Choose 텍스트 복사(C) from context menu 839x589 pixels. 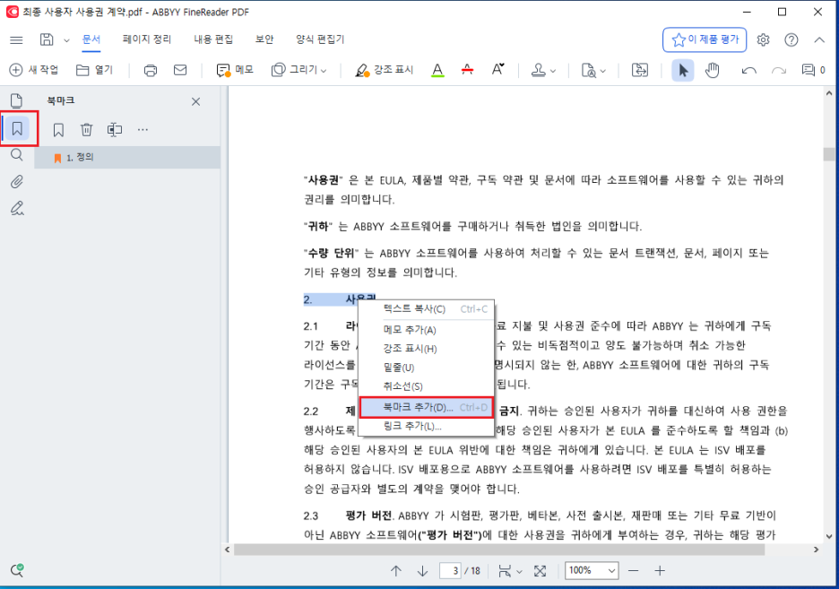(426, 309)
